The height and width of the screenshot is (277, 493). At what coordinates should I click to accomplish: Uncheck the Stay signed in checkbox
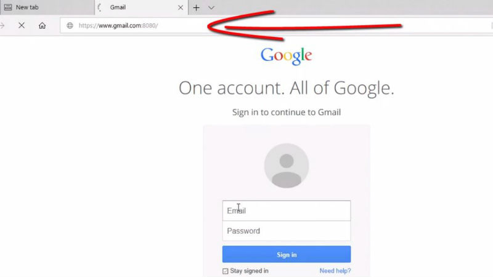coord(225,271)
